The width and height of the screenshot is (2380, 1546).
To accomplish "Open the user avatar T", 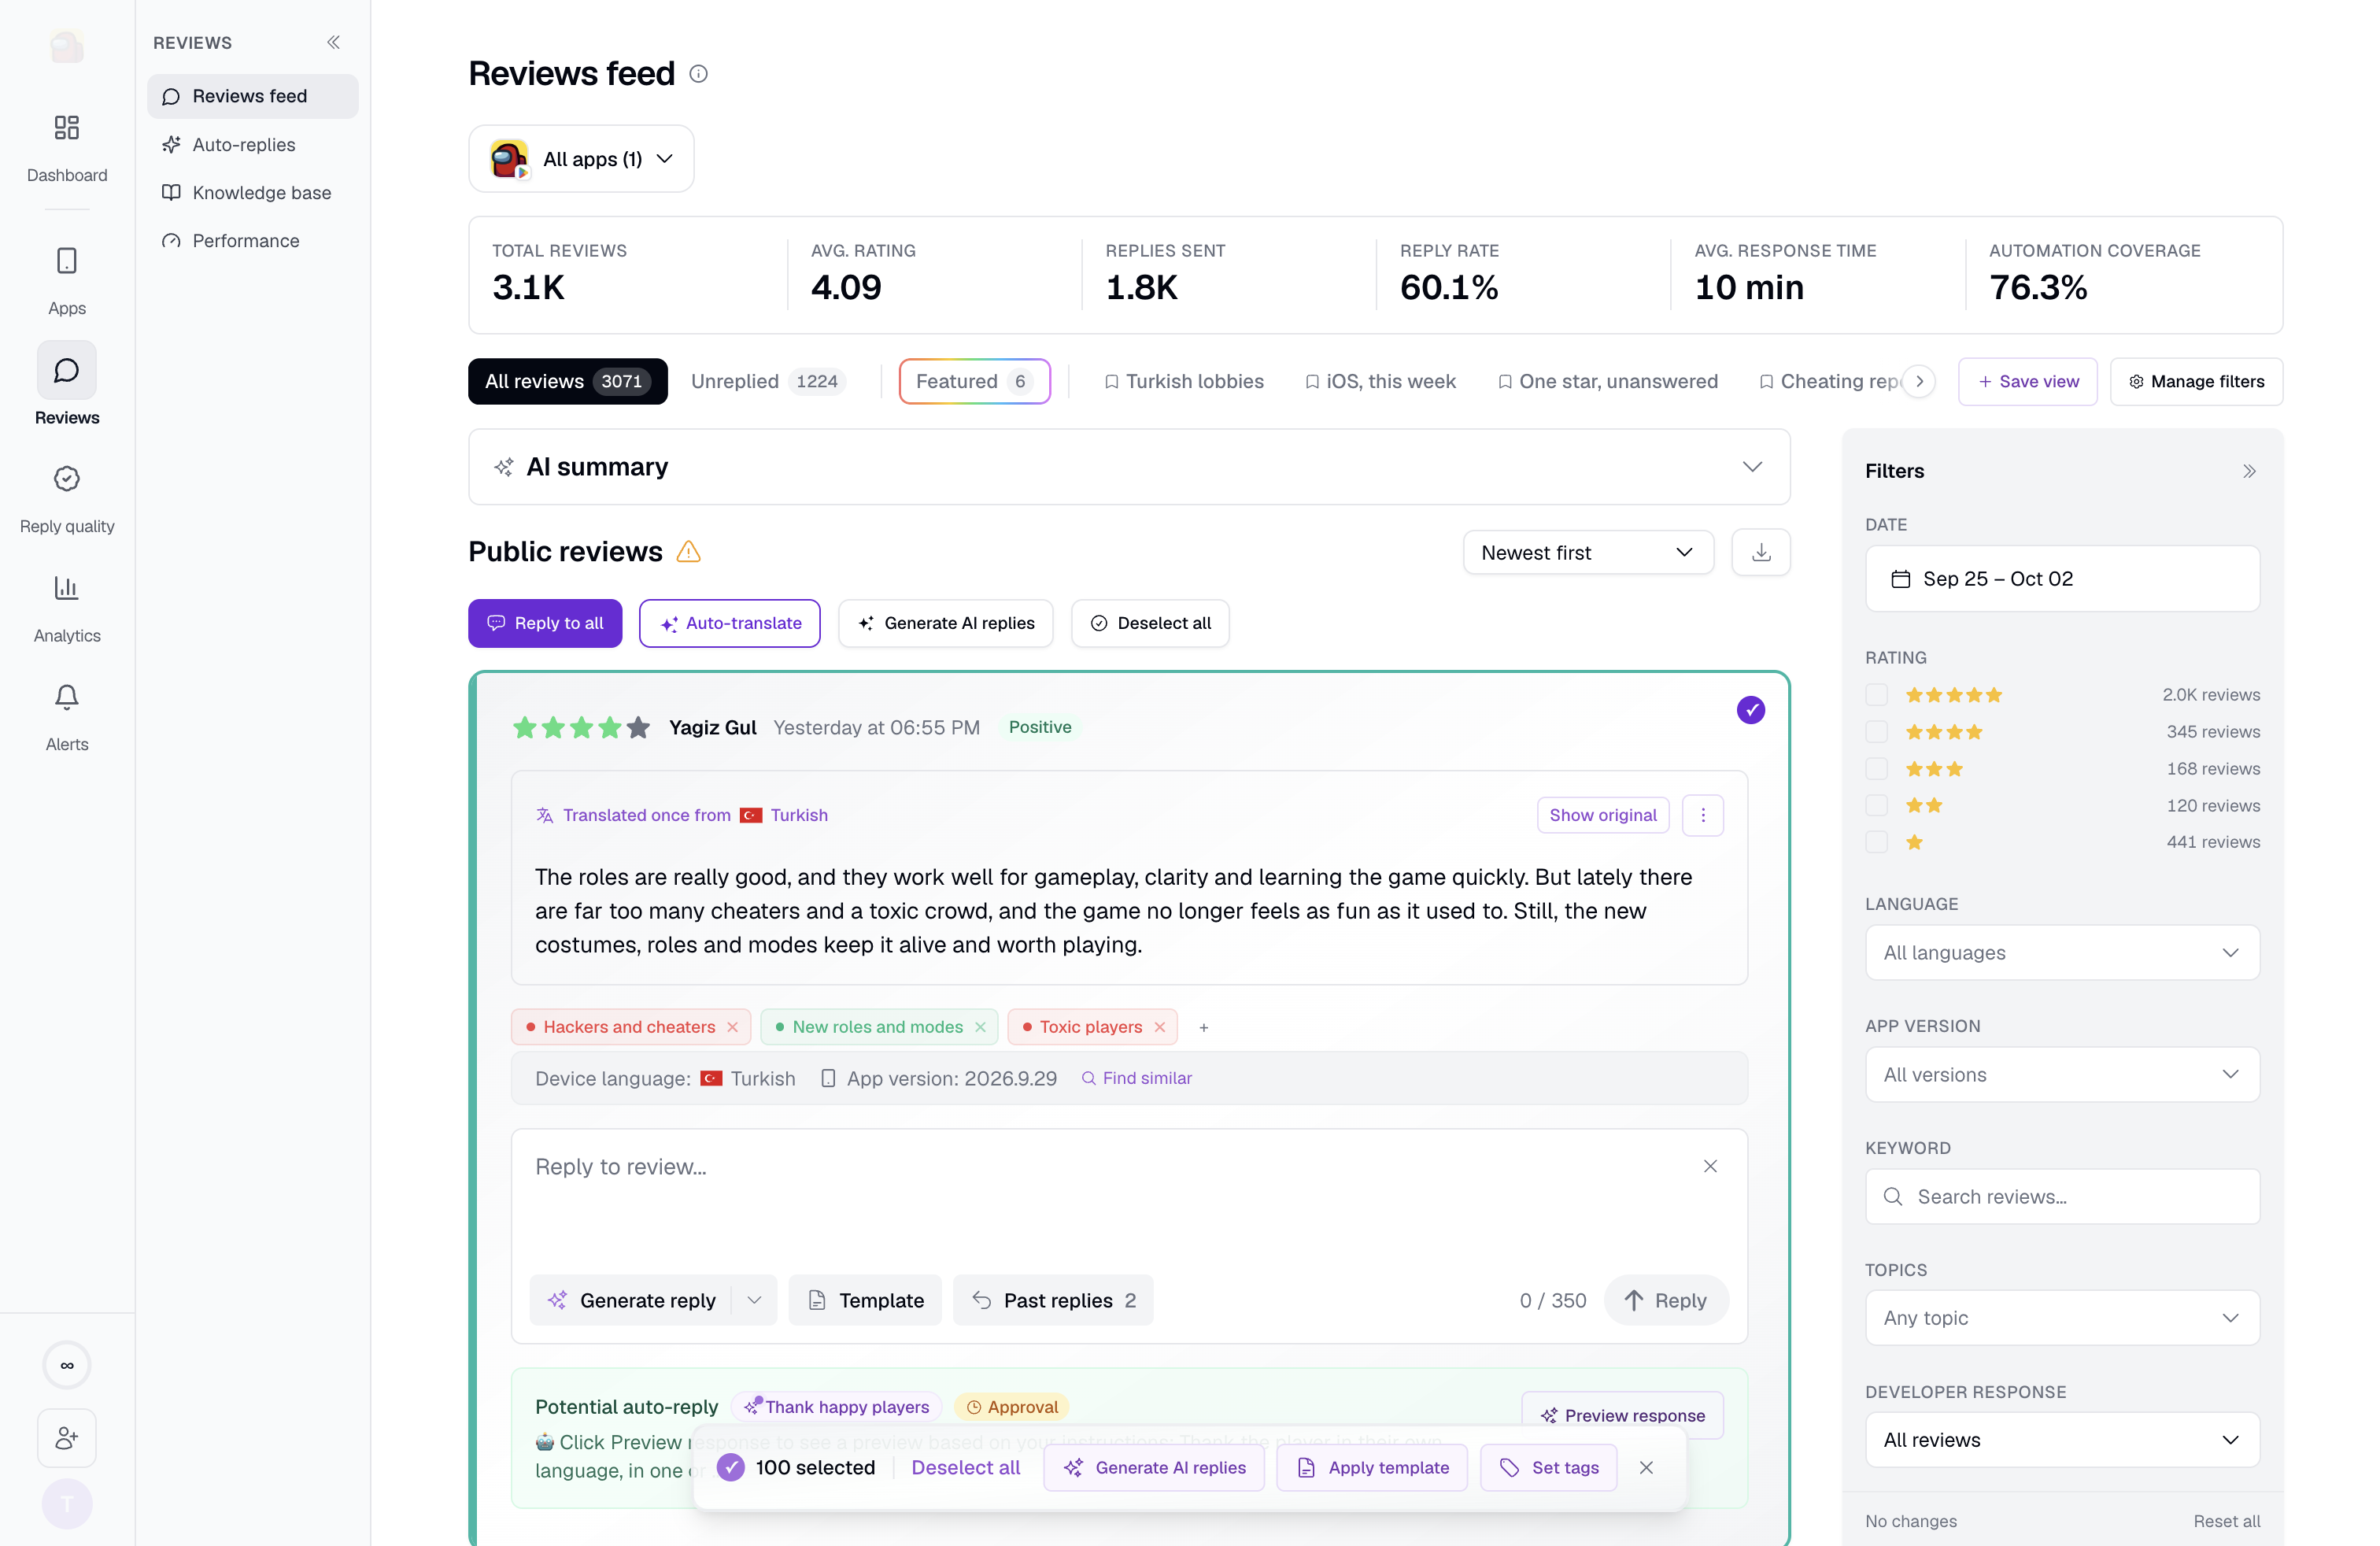I will tap(67, 1504).
